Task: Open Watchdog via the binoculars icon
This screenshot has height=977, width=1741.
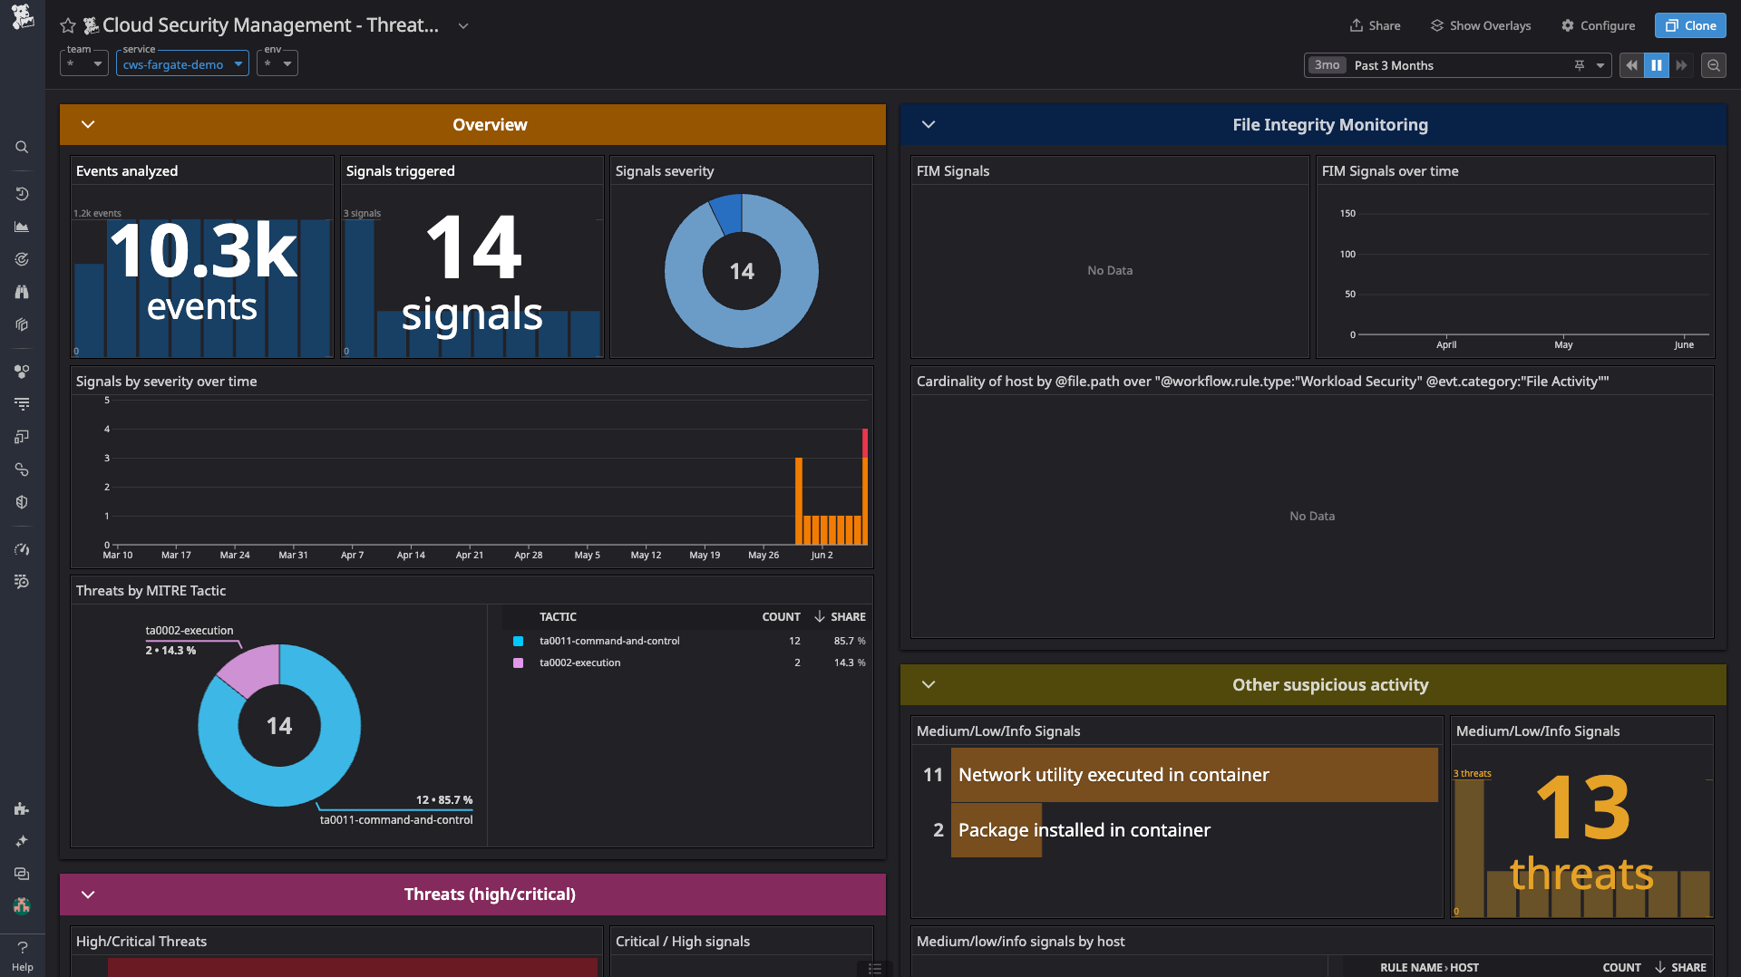Action: 22,292
